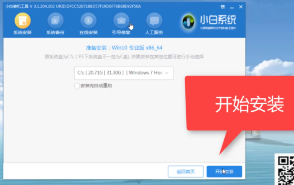
Task: Open the 引导修复 boot repair icon
Action: tap(121, 21)
